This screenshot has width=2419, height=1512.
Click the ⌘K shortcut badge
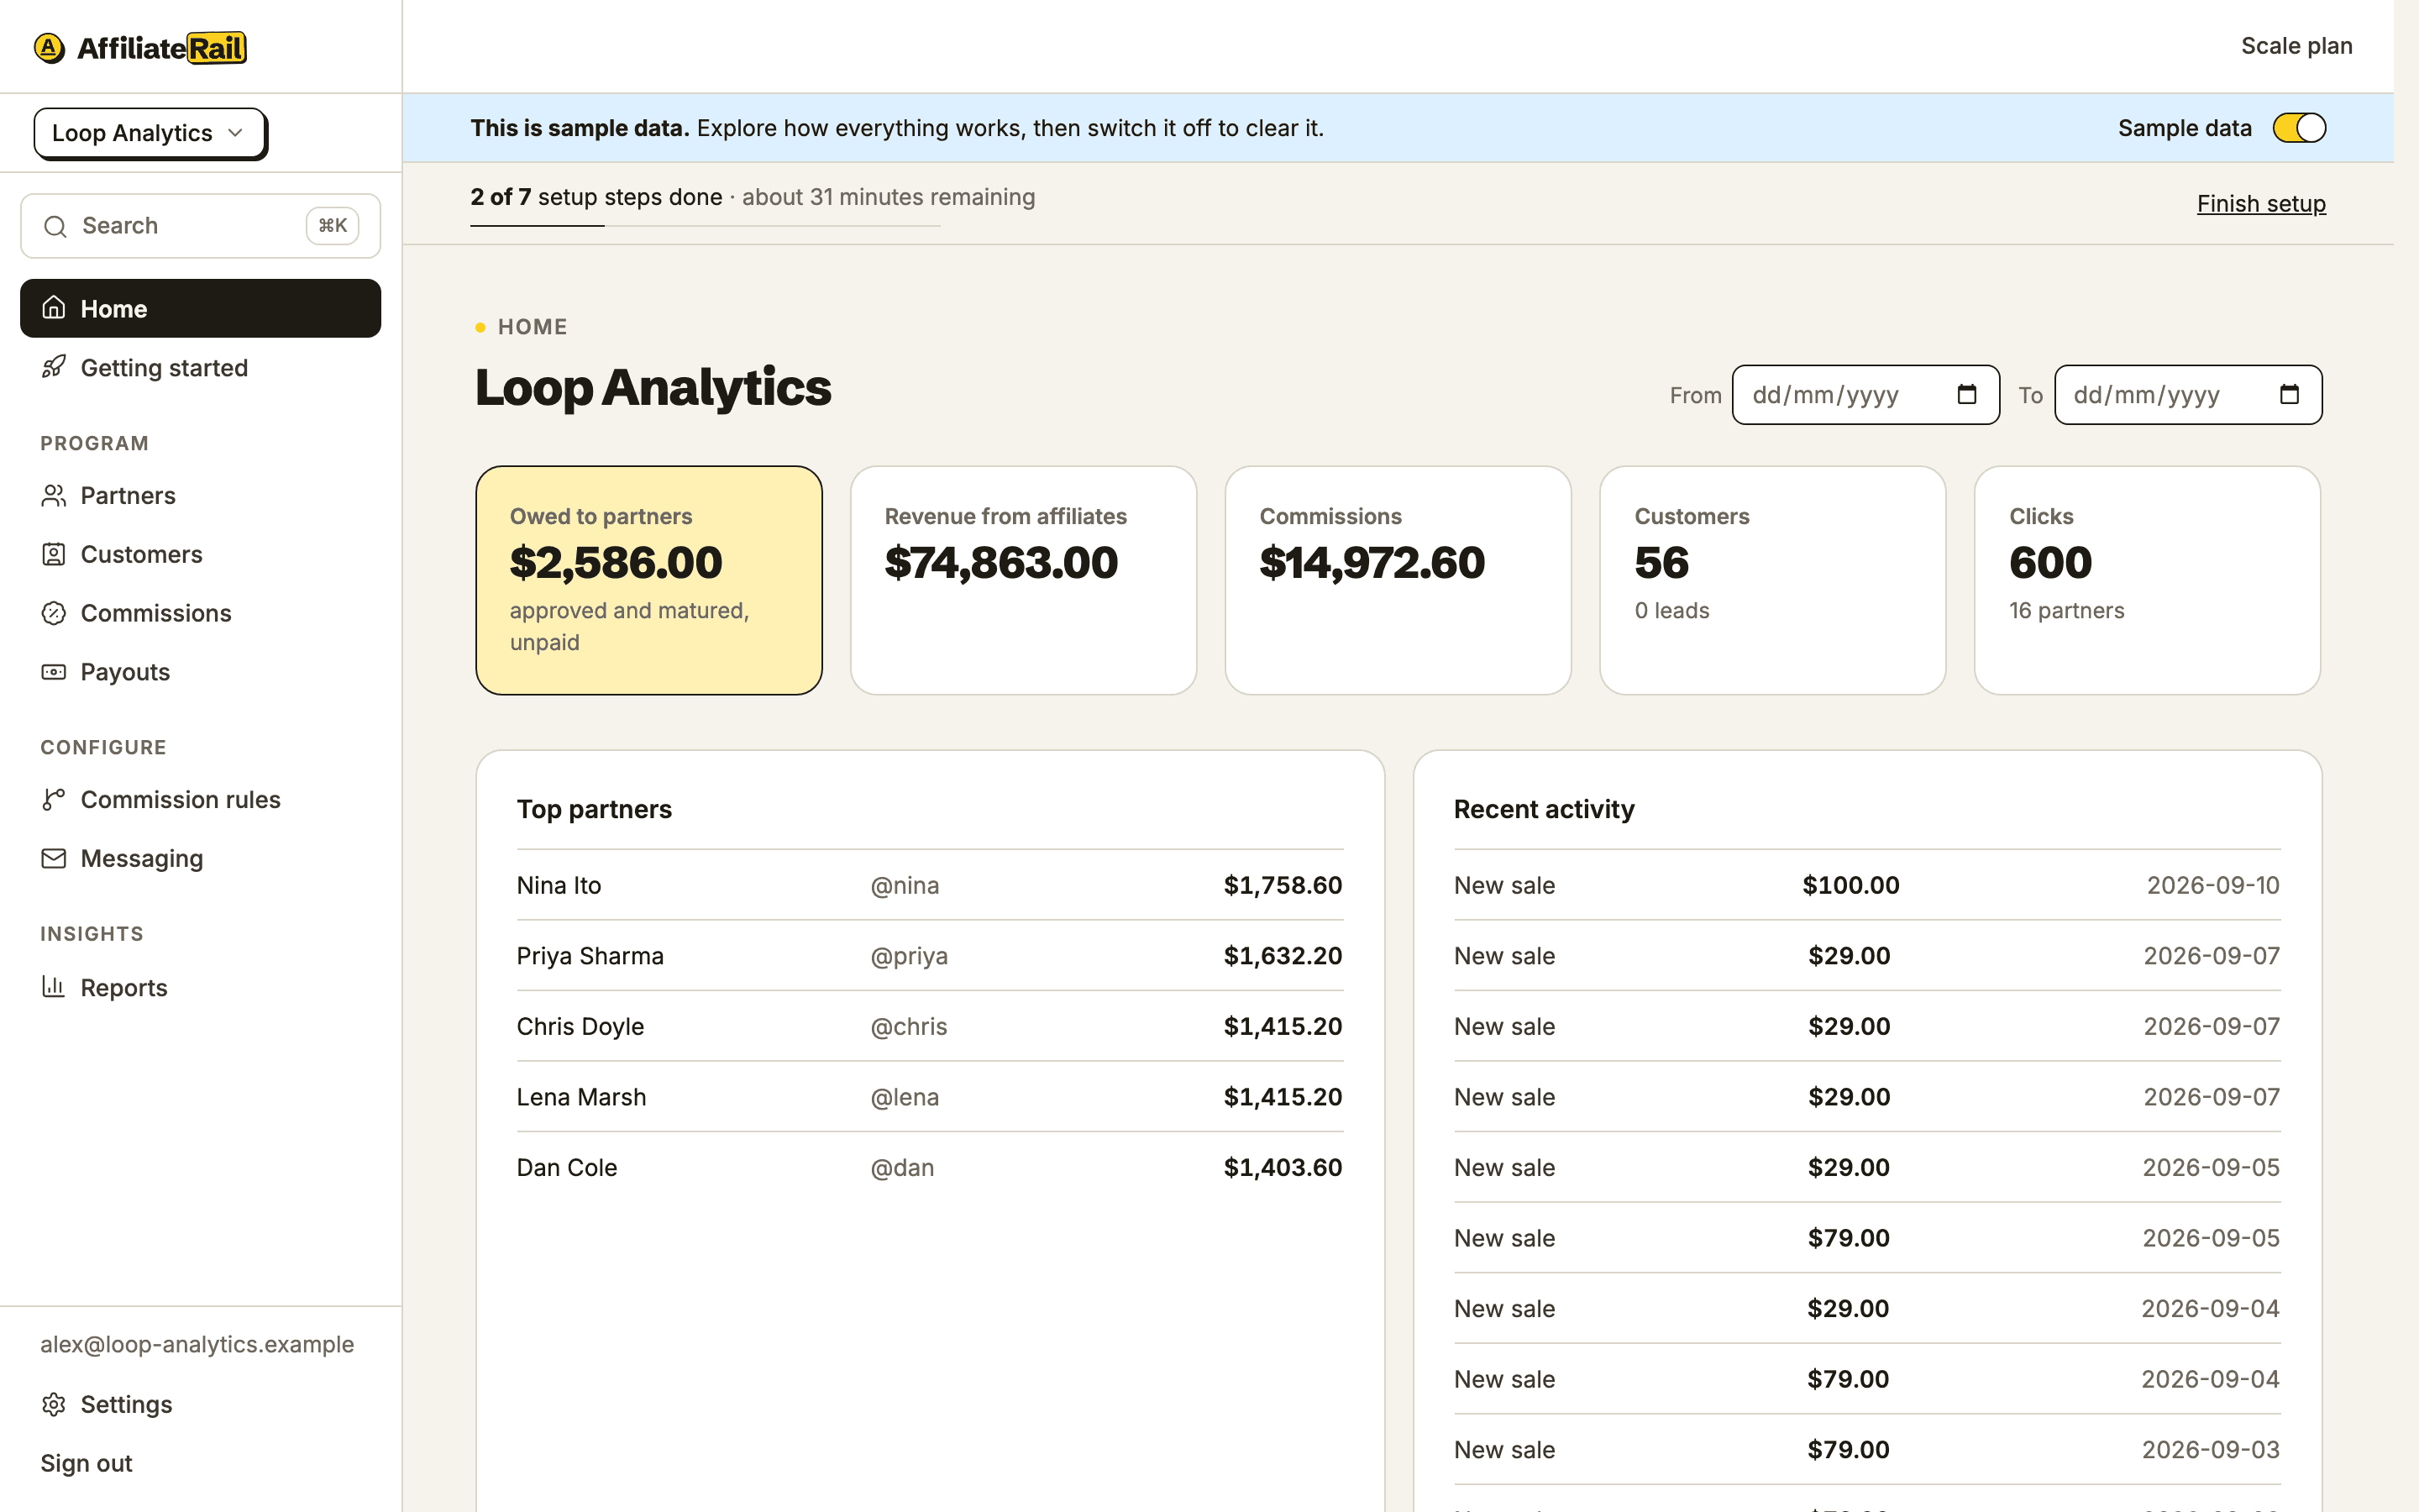pyautogui.click(x=333, y=226)
